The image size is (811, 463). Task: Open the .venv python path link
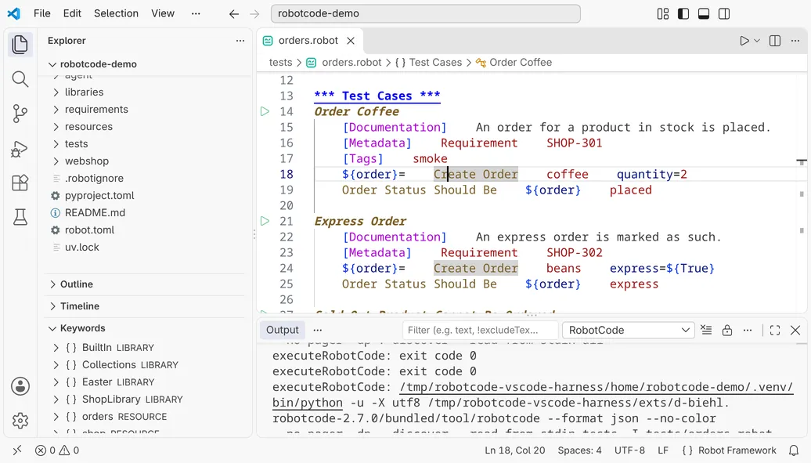coord(597,387)
